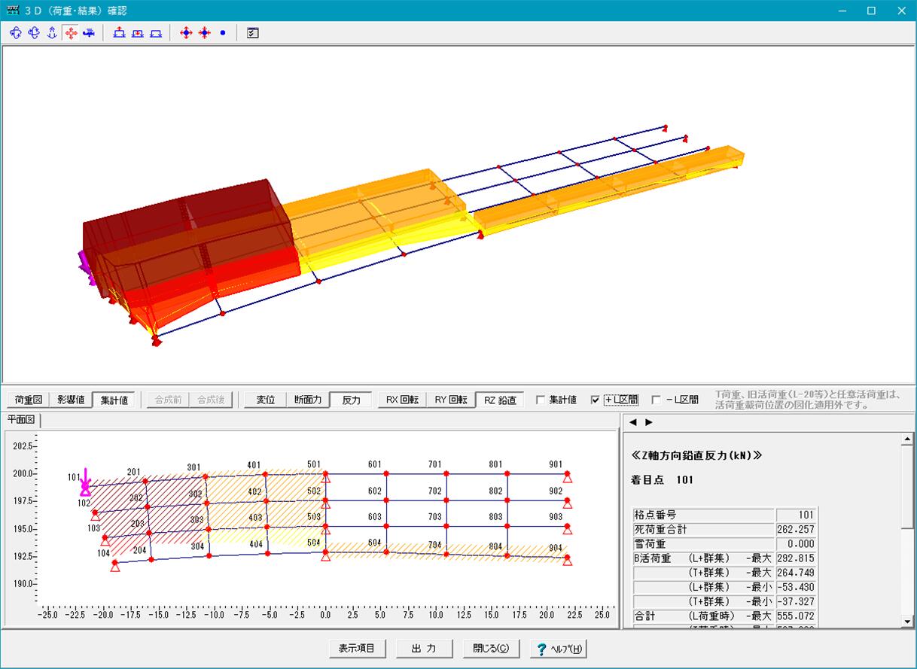Click the blue airplane fly-view icon
Screen dimensions: 917x669
tap(89, 33)
